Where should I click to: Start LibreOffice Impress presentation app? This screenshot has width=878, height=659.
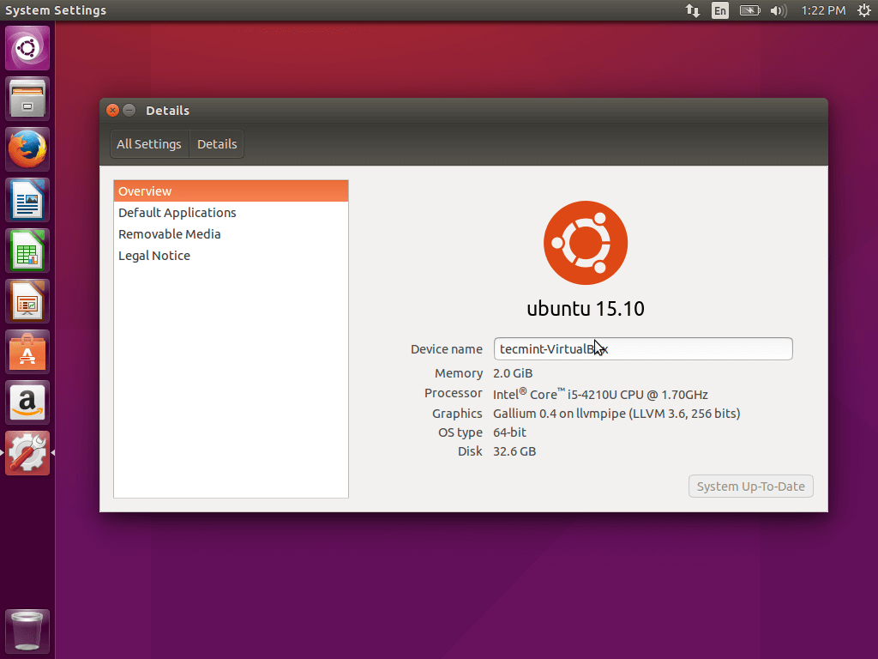click(x=27, y=301)
